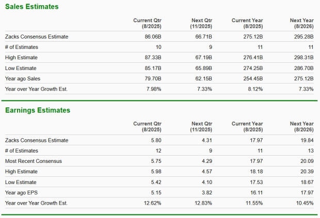Select Zacks Consensus Estimate row label under Sales
320x218 pixels.
click(36, 37)
